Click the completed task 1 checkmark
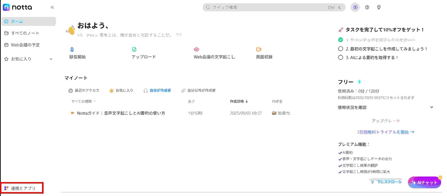Screen dimensions: 447x196 (341, 40)
